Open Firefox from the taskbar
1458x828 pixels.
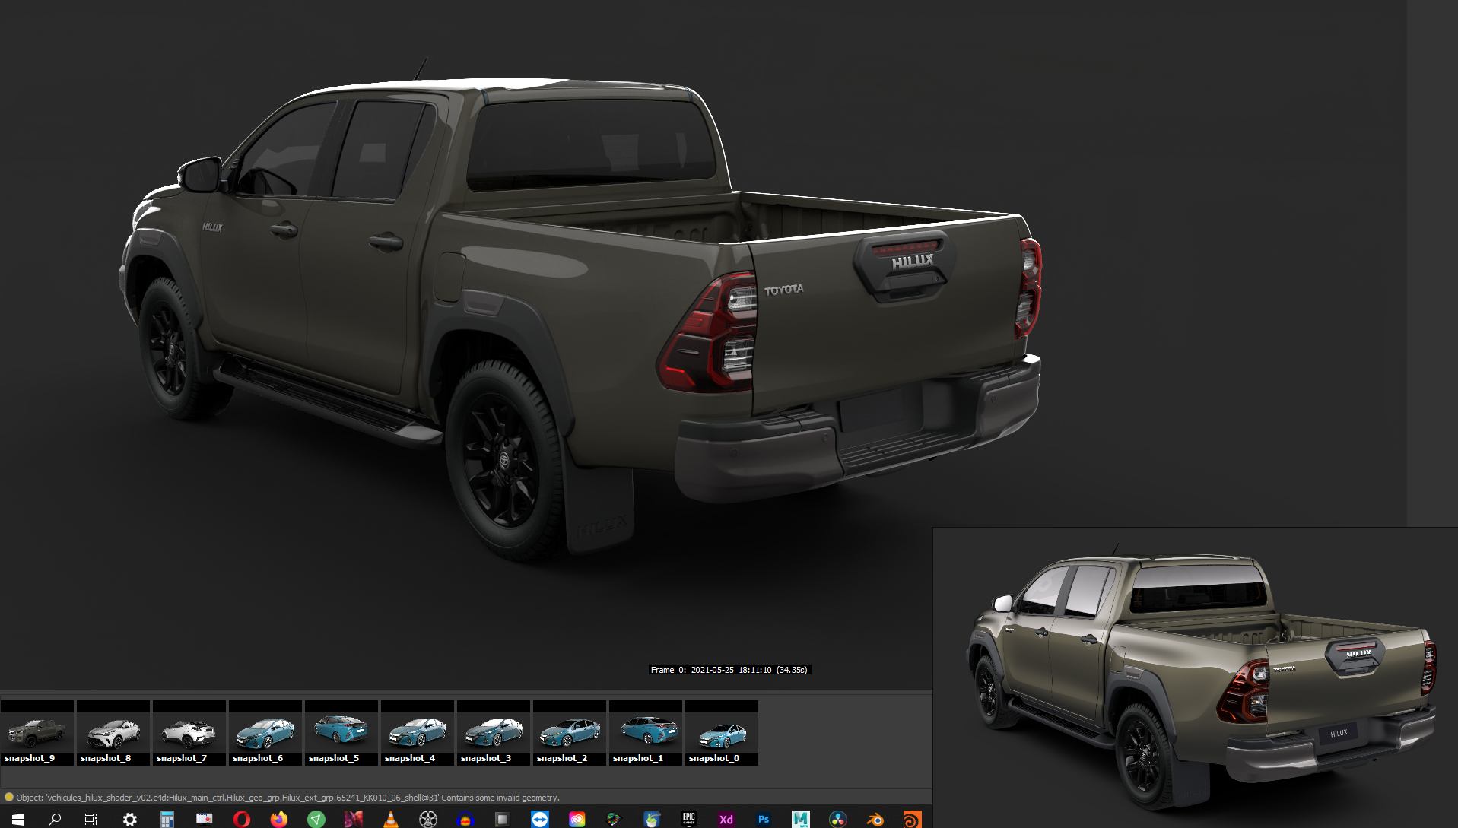click(x=279, y=819)
